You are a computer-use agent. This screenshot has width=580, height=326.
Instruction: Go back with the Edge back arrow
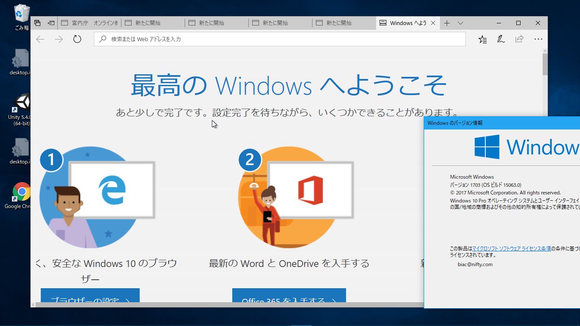coord(40,39)
